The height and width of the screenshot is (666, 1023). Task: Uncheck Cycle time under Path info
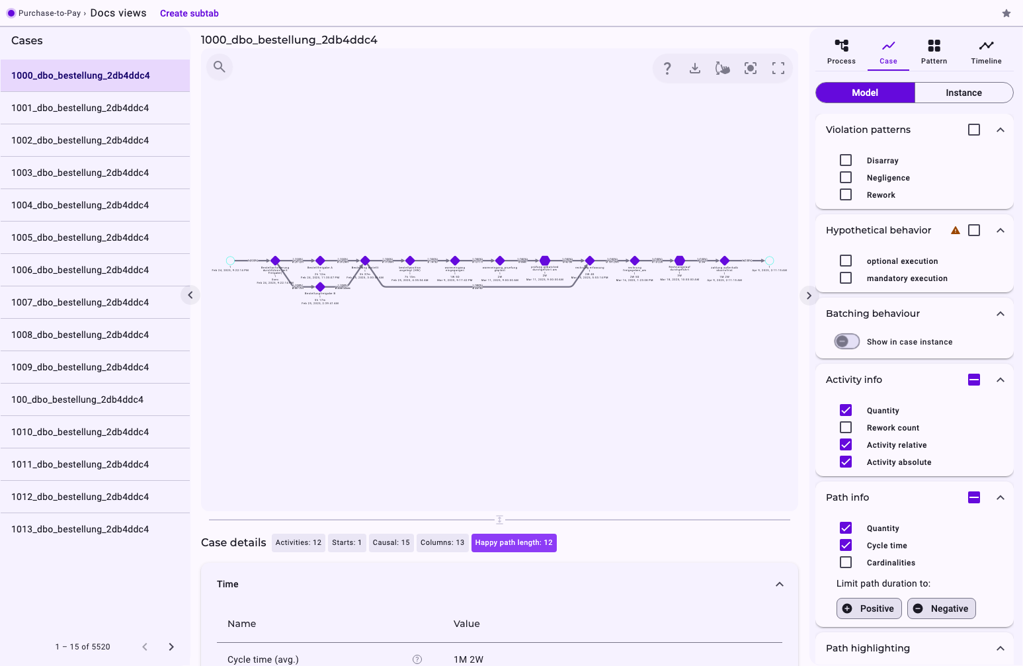846,545
